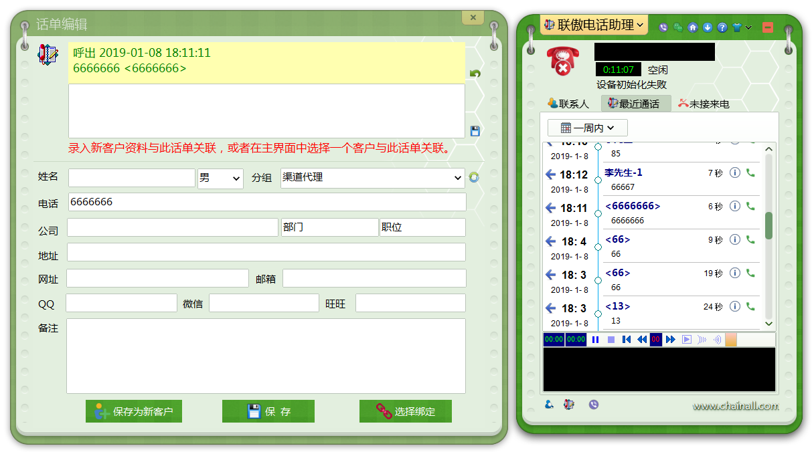Open the 联傲电话助理 main menu
This screenshot has height=452, width=812.
click(x=594, y=25)
